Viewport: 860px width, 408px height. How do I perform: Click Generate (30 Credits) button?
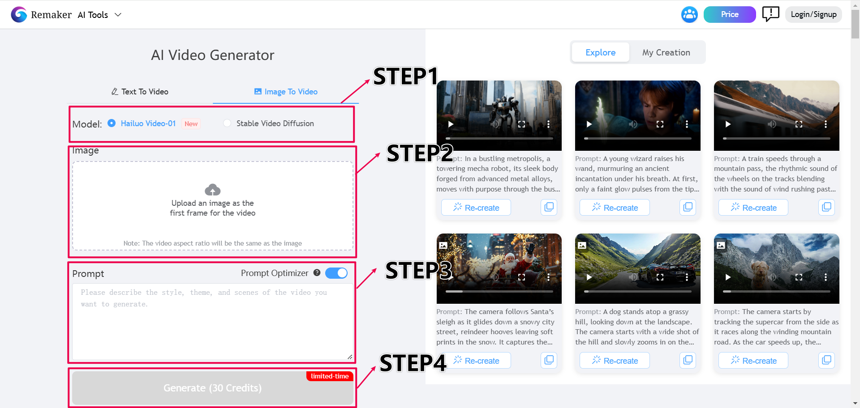click(213, 388)
